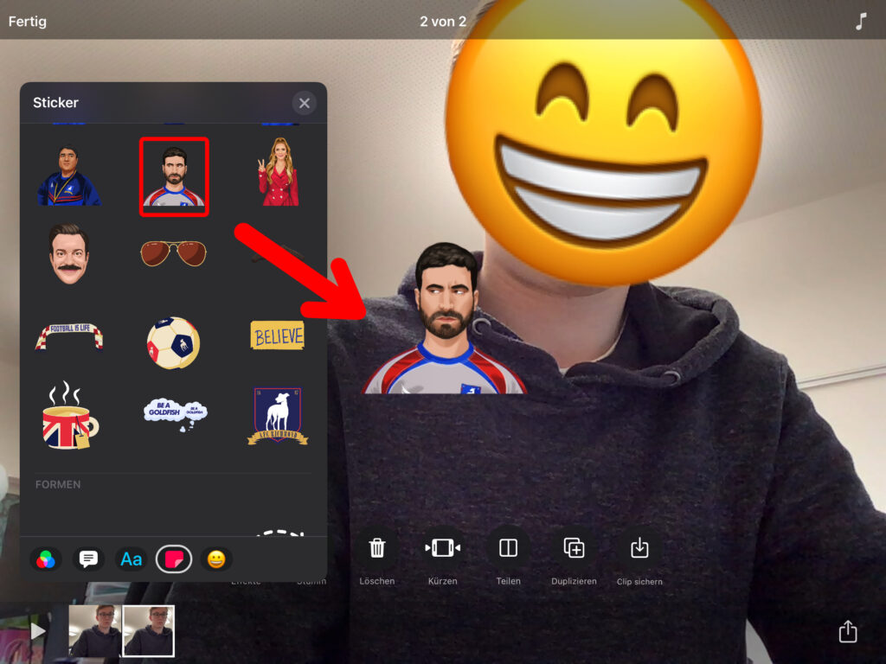Image resolution: width=886 pixels, height=664 pixels.
Task: Split clip using Teilen icon
Action: pos(508,548)
